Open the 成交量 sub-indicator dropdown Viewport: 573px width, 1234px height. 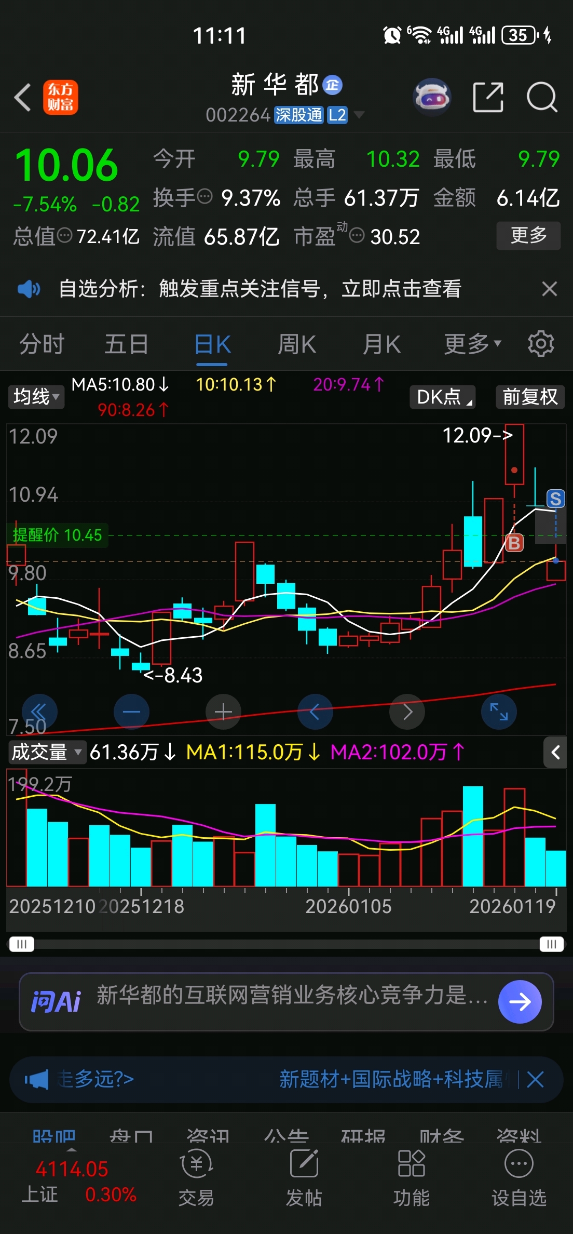point(47,752)
